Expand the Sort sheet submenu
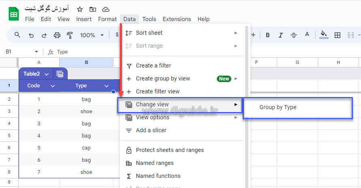 (x=236, y=33)
